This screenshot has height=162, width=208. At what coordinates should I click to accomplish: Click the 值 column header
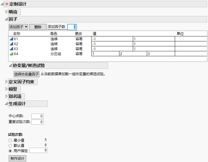94,34
